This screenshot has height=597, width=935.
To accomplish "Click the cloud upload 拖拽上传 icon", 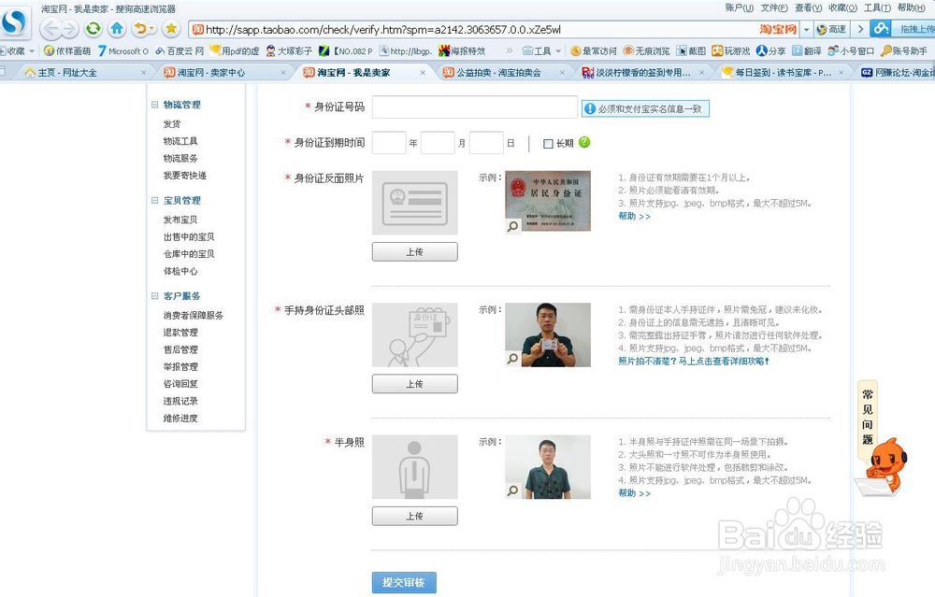I will coord(881,29).
